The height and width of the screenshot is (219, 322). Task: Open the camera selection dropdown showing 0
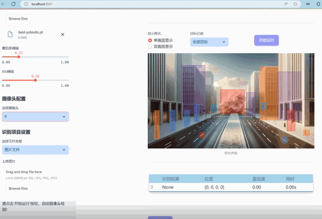pos(35,117)
